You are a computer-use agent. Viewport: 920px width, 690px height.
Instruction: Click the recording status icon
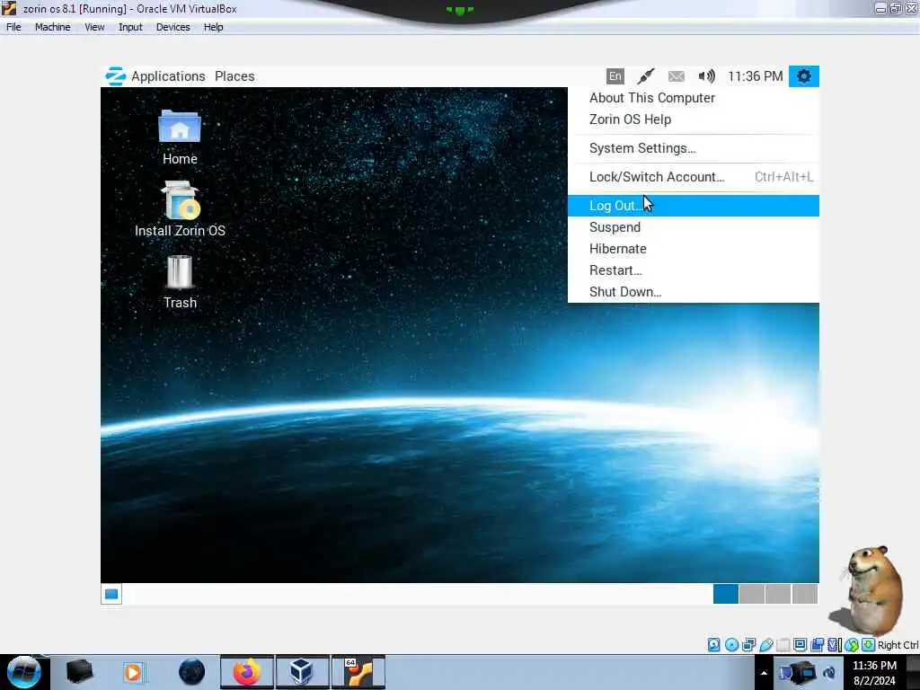tap(817, 645)
